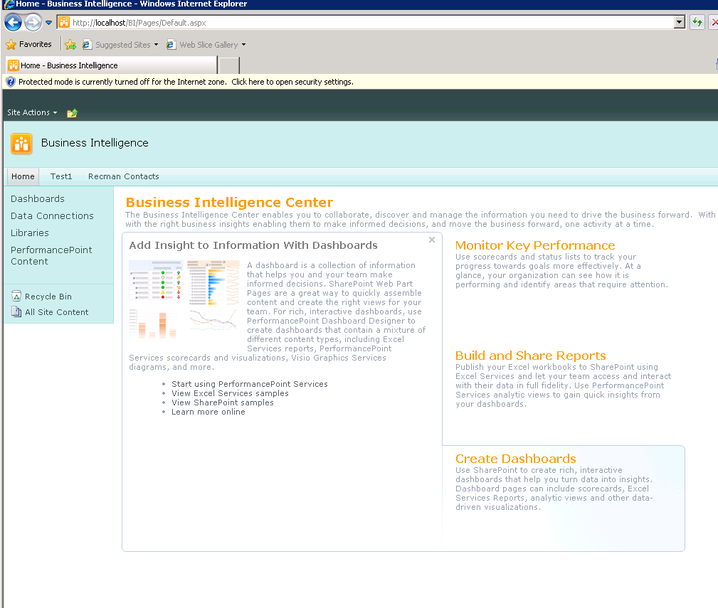Open PerformancePoint Content in left navigation
718x608 pixels.
pyautogui.click(x=51, y=256)
